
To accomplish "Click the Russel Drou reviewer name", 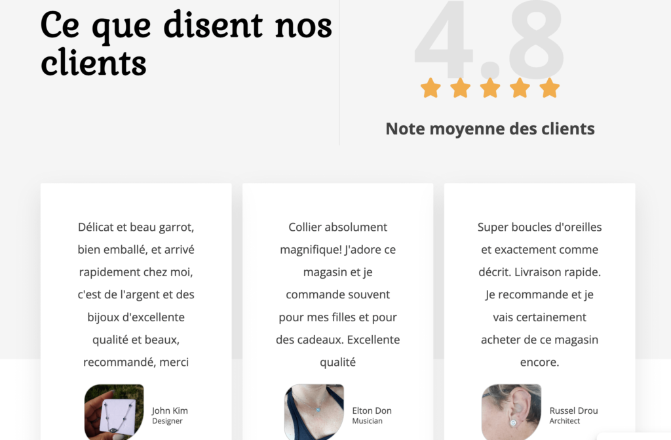I will pyautogui.click(x=574, y=410).
